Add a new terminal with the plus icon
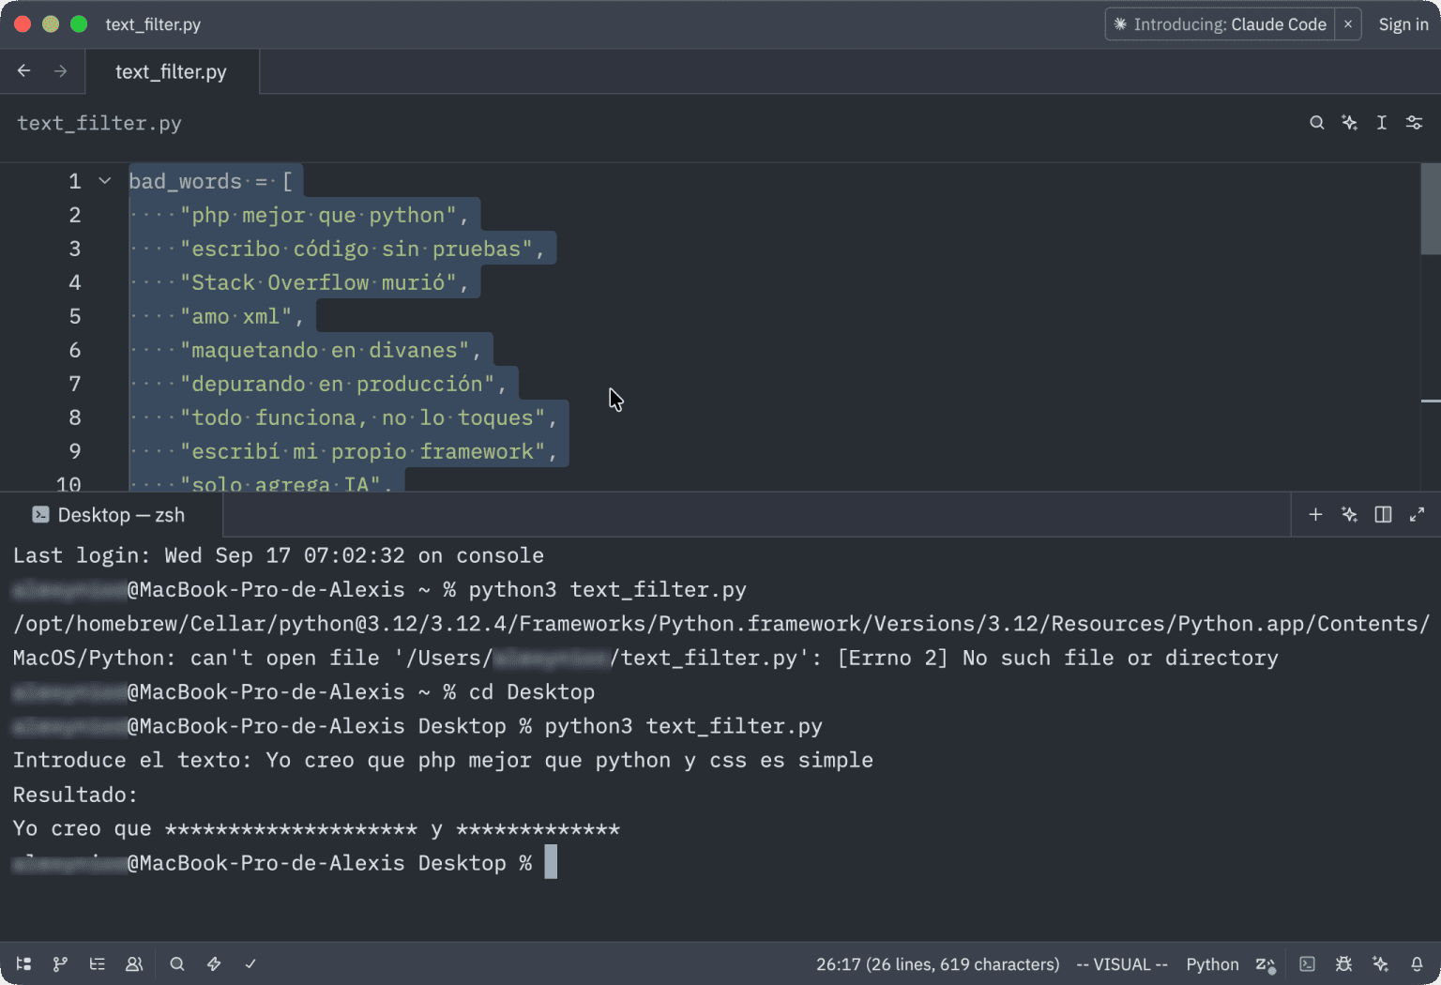The width and height of the screenshot is (1441, 985). pos(1315,514)
